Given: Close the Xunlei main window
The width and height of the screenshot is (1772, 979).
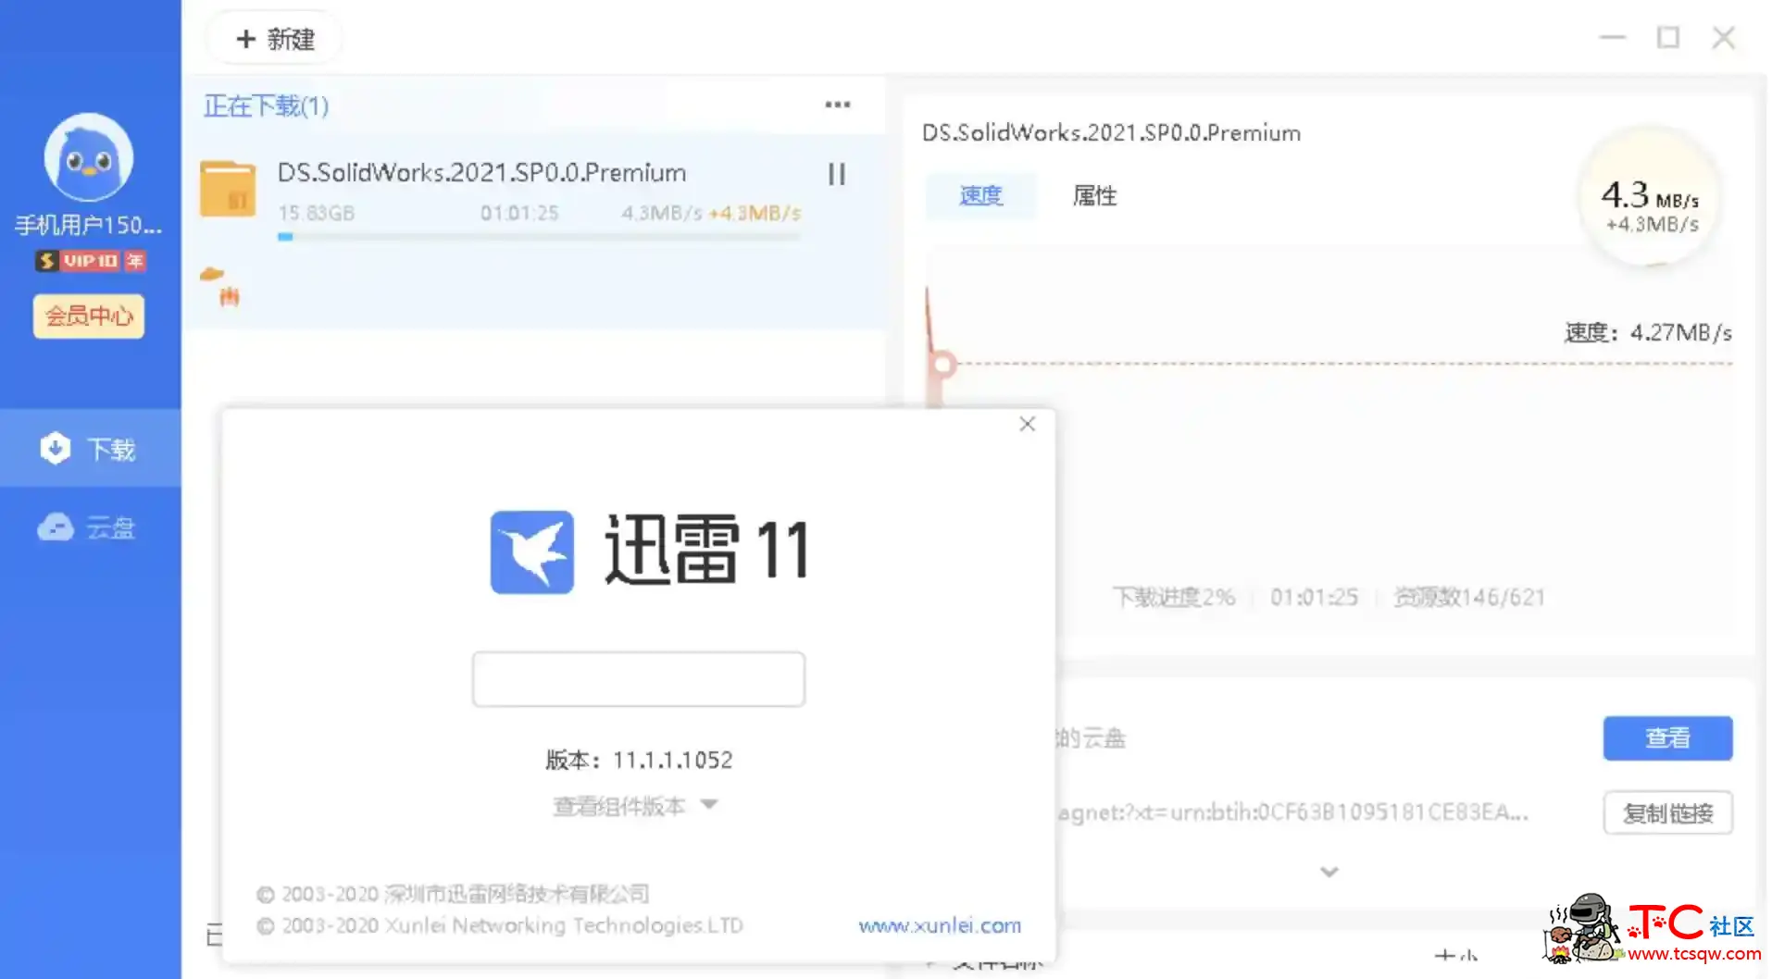Looking at the screenshot, I should 1724,38.
